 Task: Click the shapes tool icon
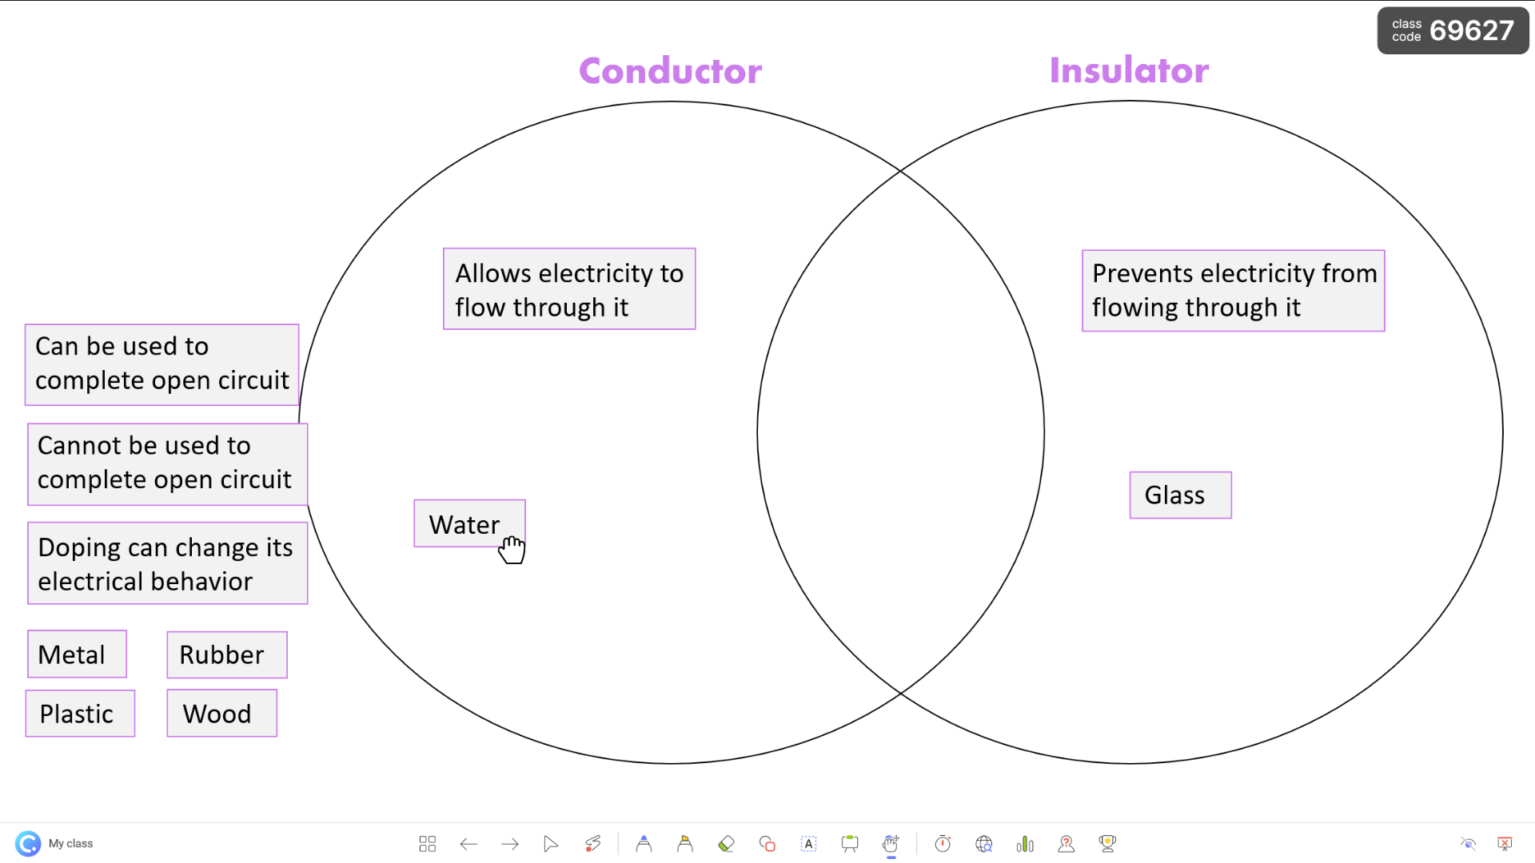pos(767,843)
